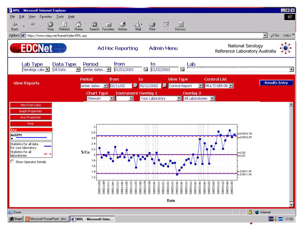Click the Results Entry button

(276, 83)
